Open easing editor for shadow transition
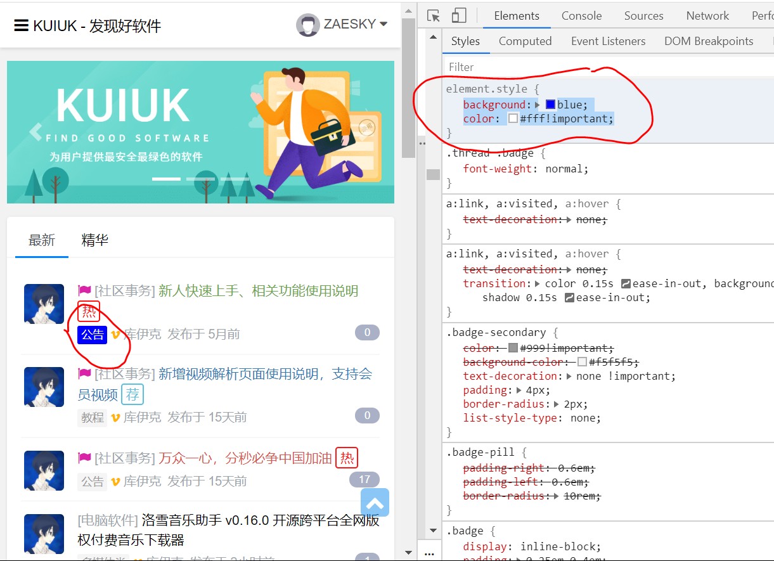 pyautogui.click(x=569, y=297)
